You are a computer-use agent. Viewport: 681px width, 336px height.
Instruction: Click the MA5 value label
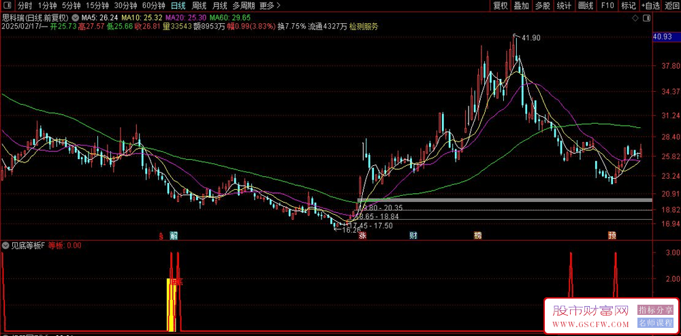tap(99, 18)
